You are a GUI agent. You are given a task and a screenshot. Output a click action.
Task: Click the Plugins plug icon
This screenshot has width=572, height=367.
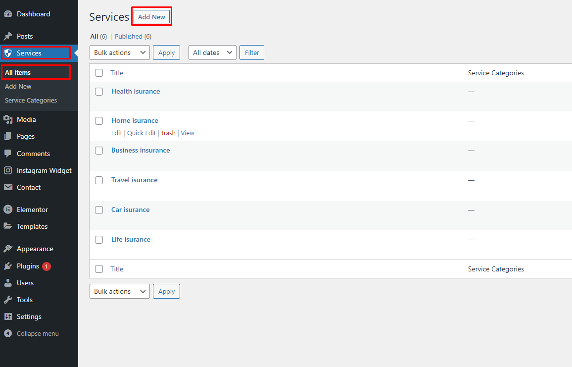point(8,266)
